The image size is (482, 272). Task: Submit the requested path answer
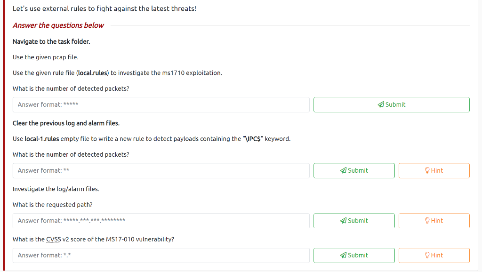(x=354, y=220)
